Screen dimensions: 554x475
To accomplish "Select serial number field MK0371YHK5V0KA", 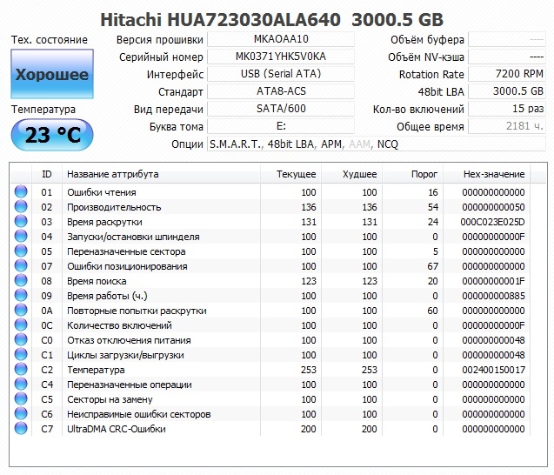I will click(281, 57).
